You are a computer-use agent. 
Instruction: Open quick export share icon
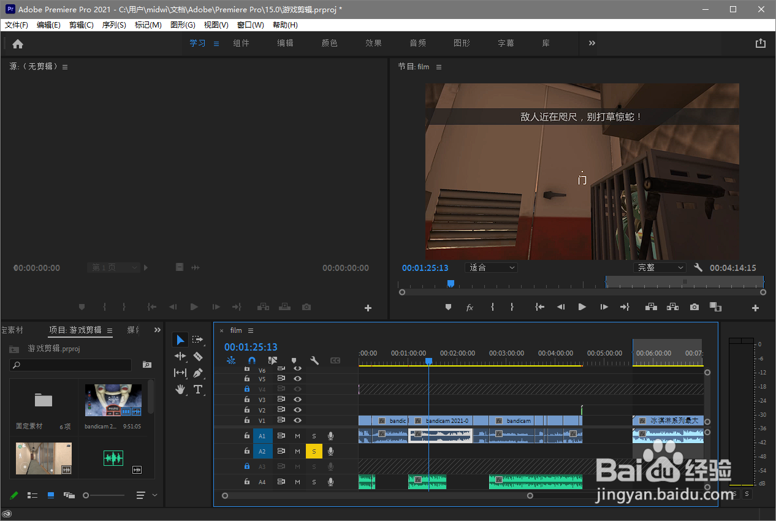761,43
